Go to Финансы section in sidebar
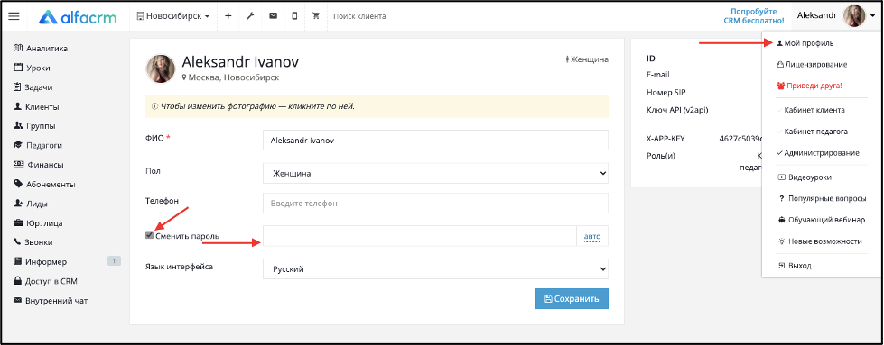 38,165
